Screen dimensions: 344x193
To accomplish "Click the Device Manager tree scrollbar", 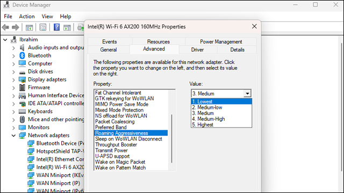I will [341, 107].
